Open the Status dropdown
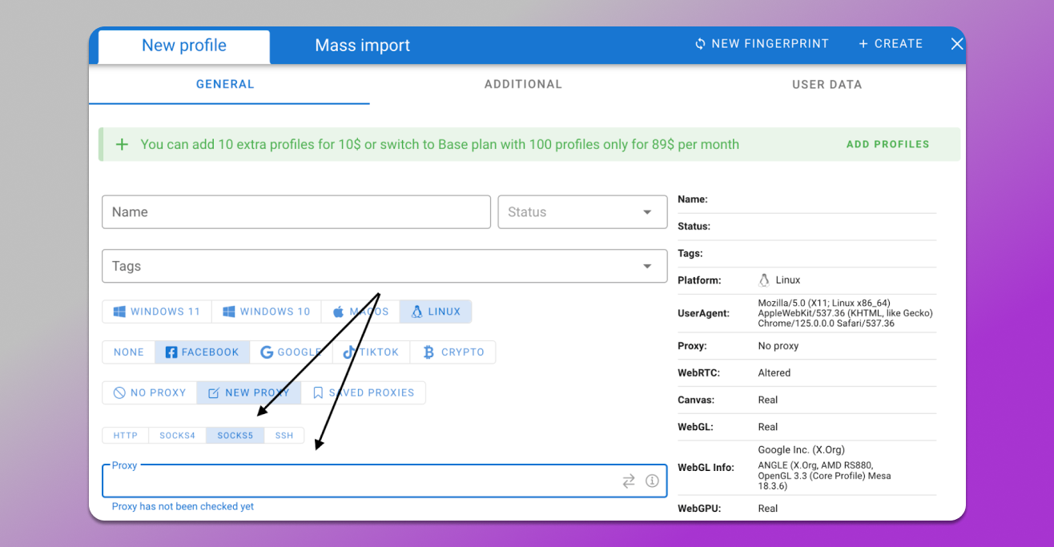This screenshot has width=1054, height=547. click(582, 212)
